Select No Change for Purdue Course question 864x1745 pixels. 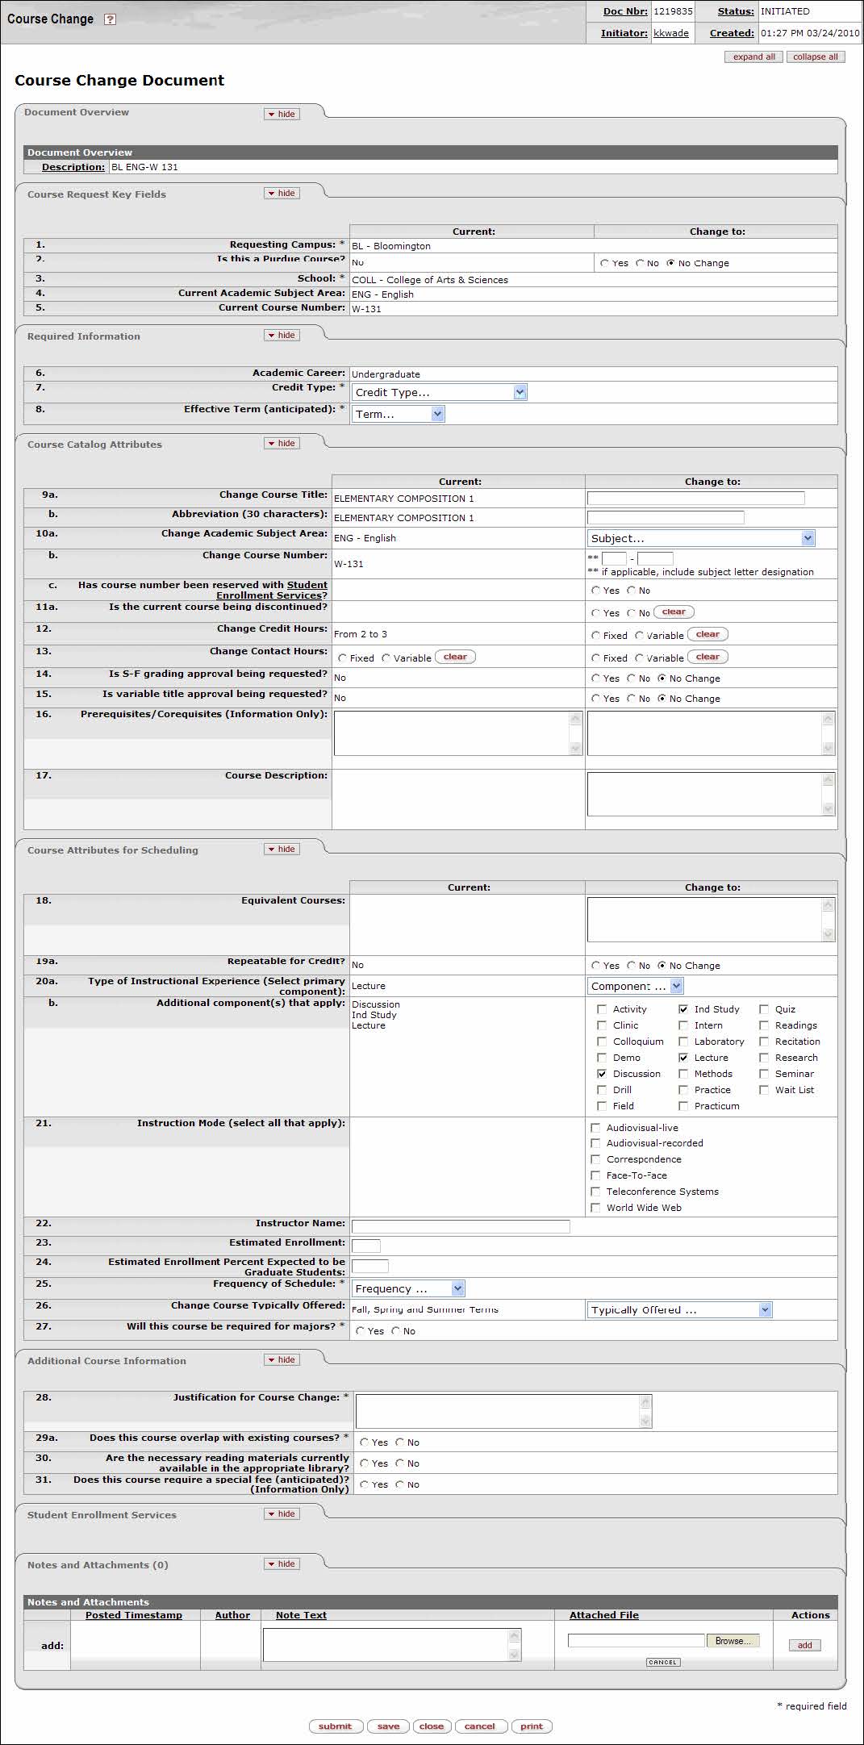coord(671,264)
